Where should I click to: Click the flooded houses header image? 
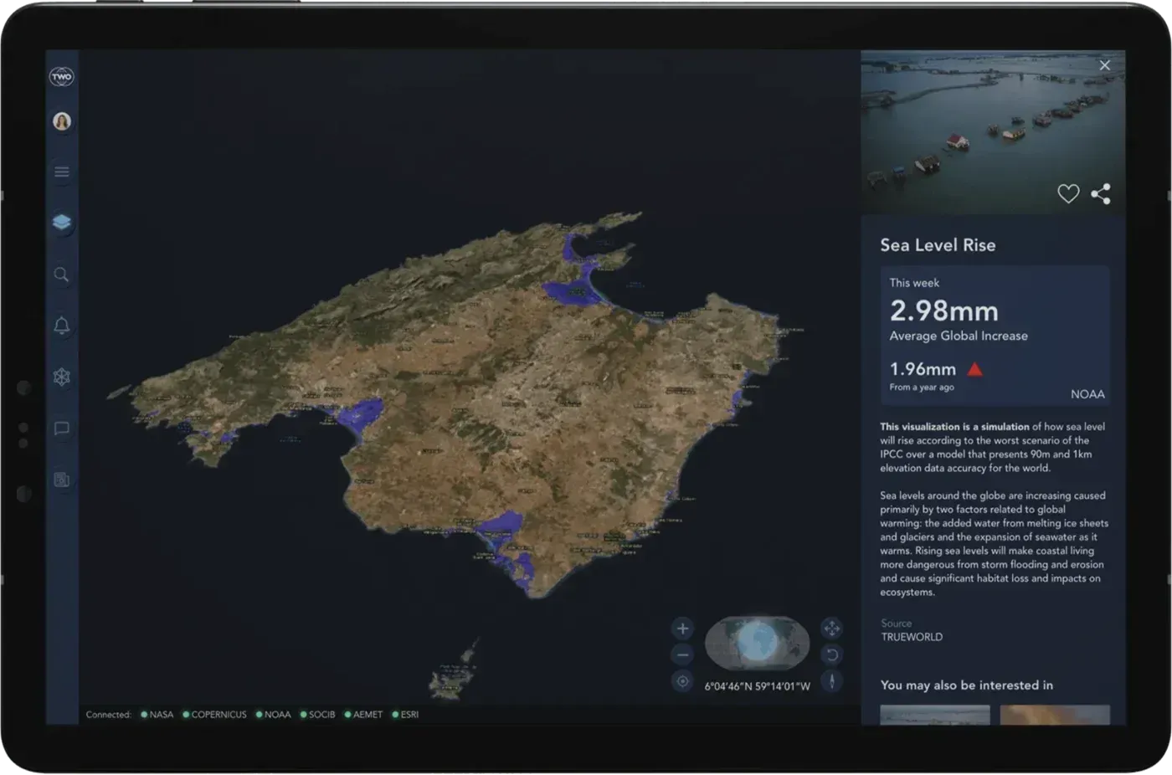(x=993, y=132)
